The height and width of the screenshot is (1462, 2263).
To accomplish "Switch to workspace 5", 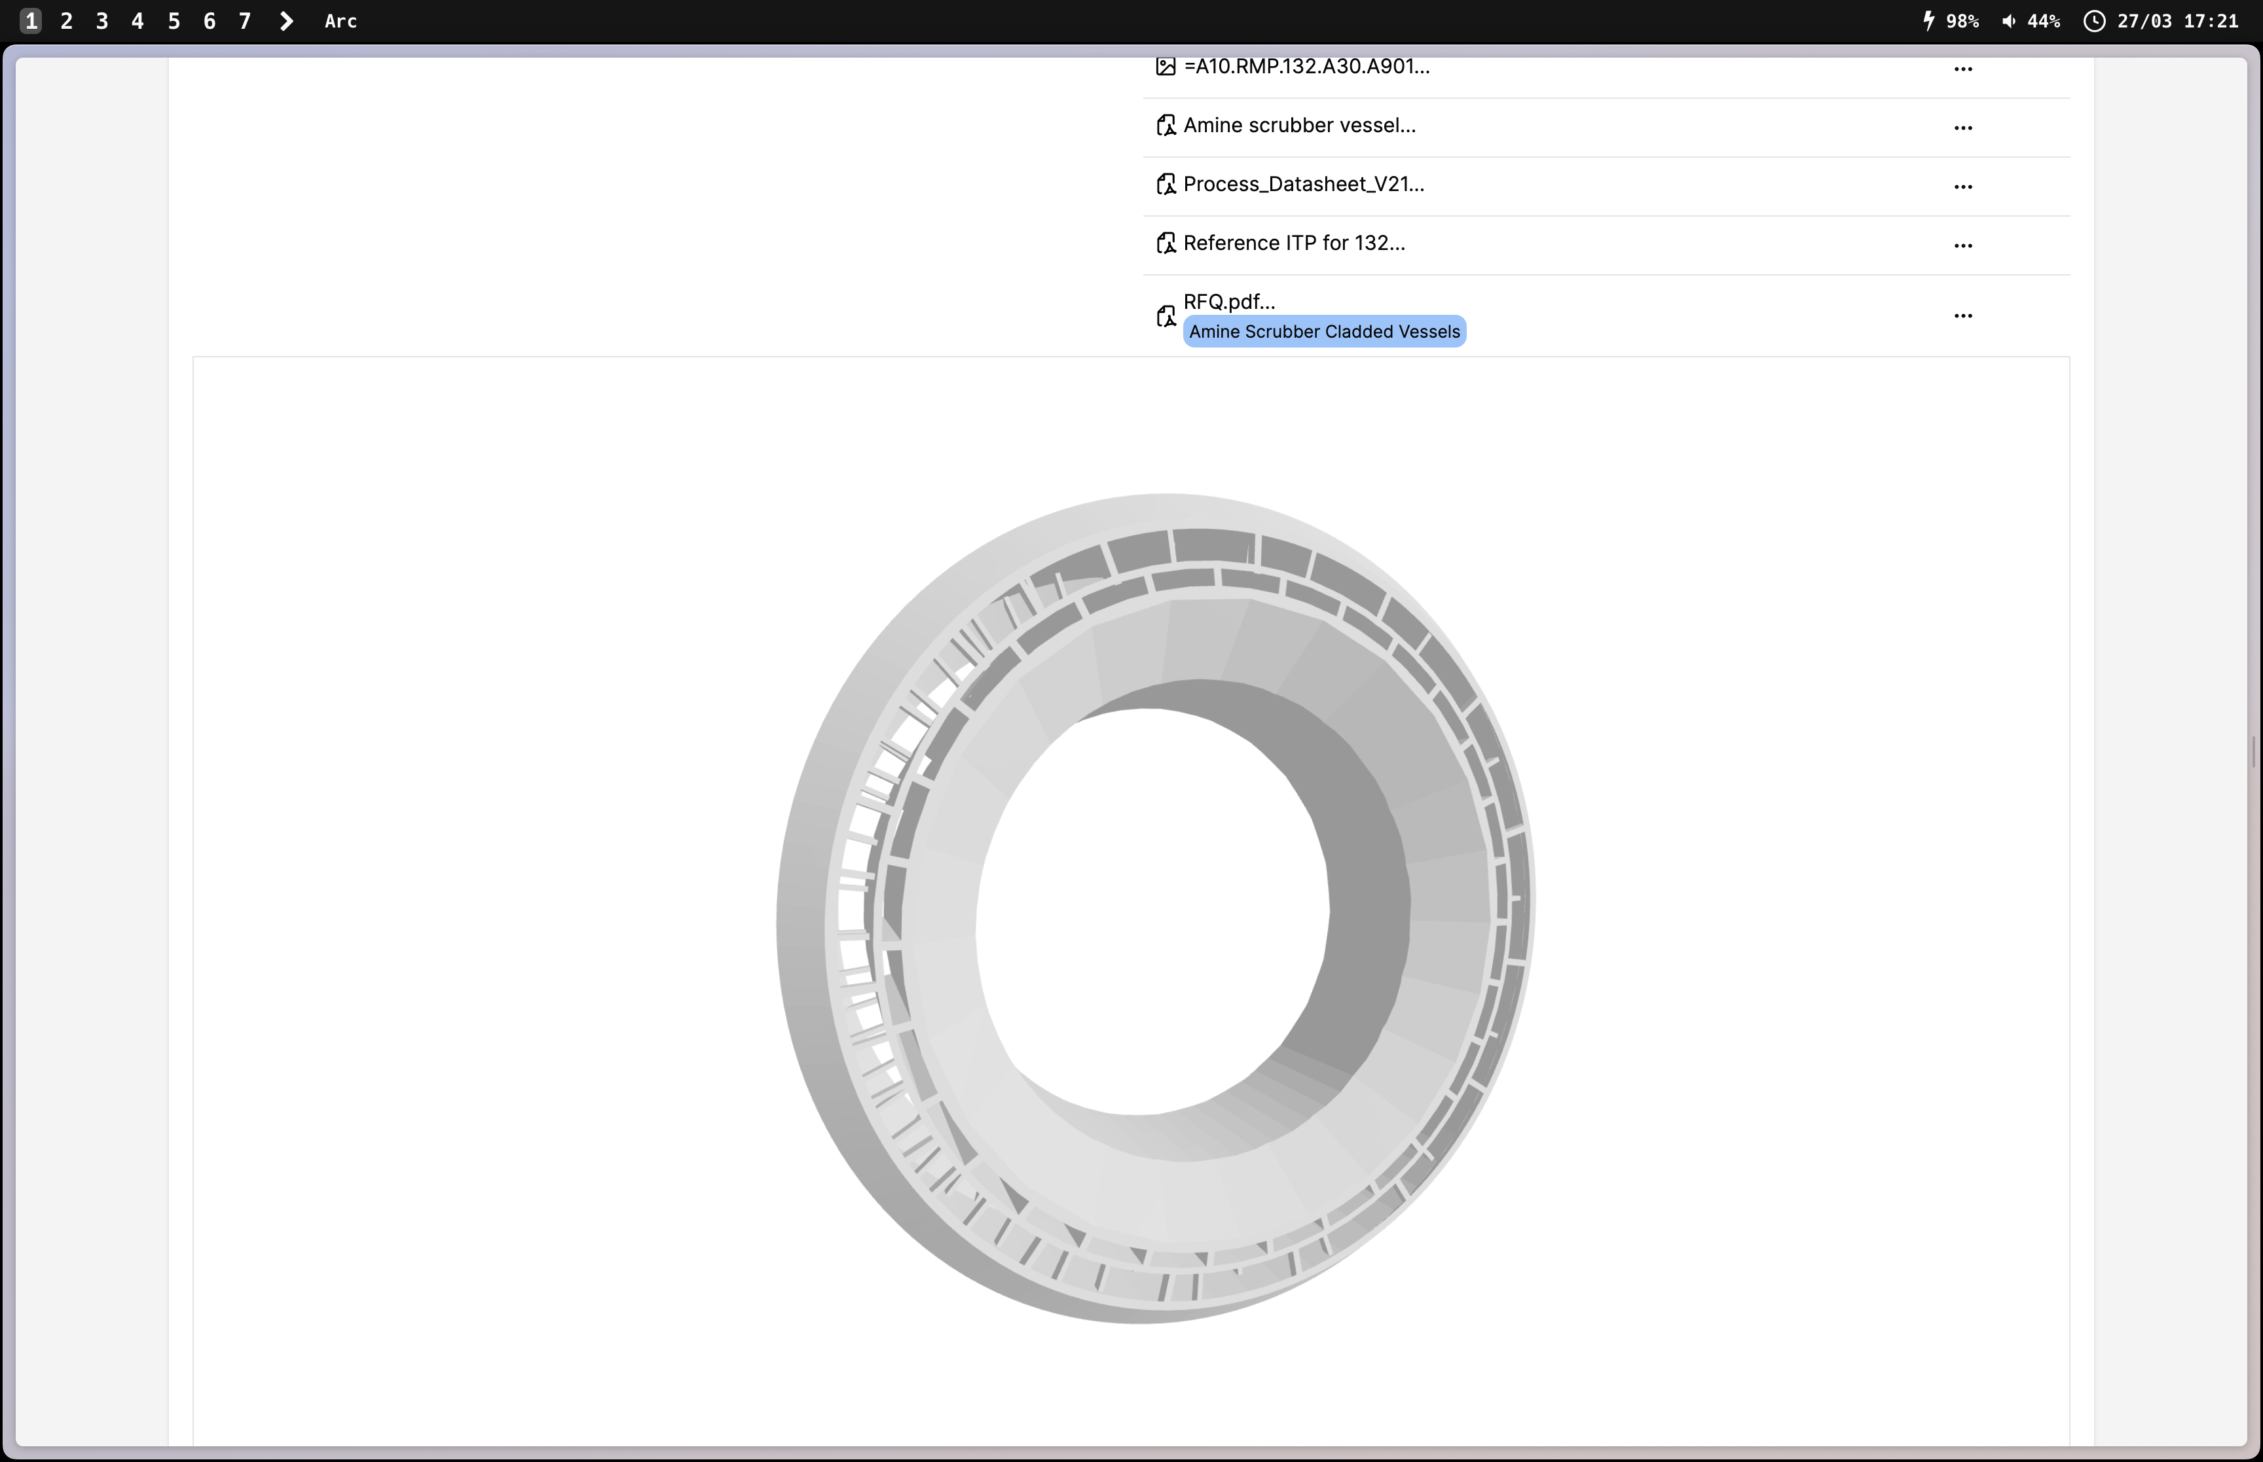I will (174, 21).
